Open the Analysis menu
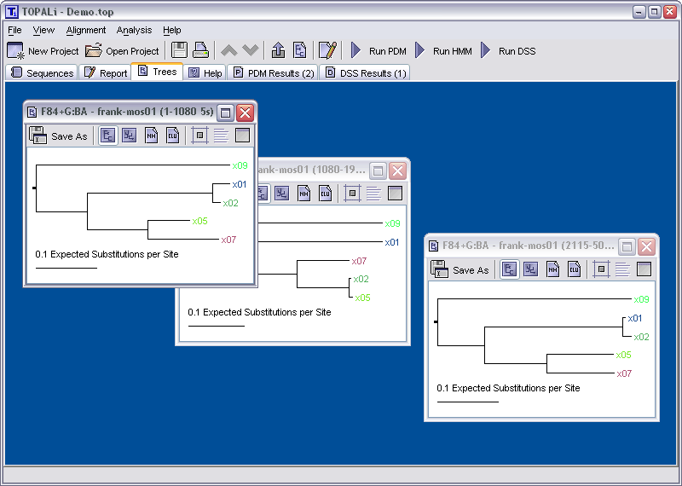 (x=134, y=30)
